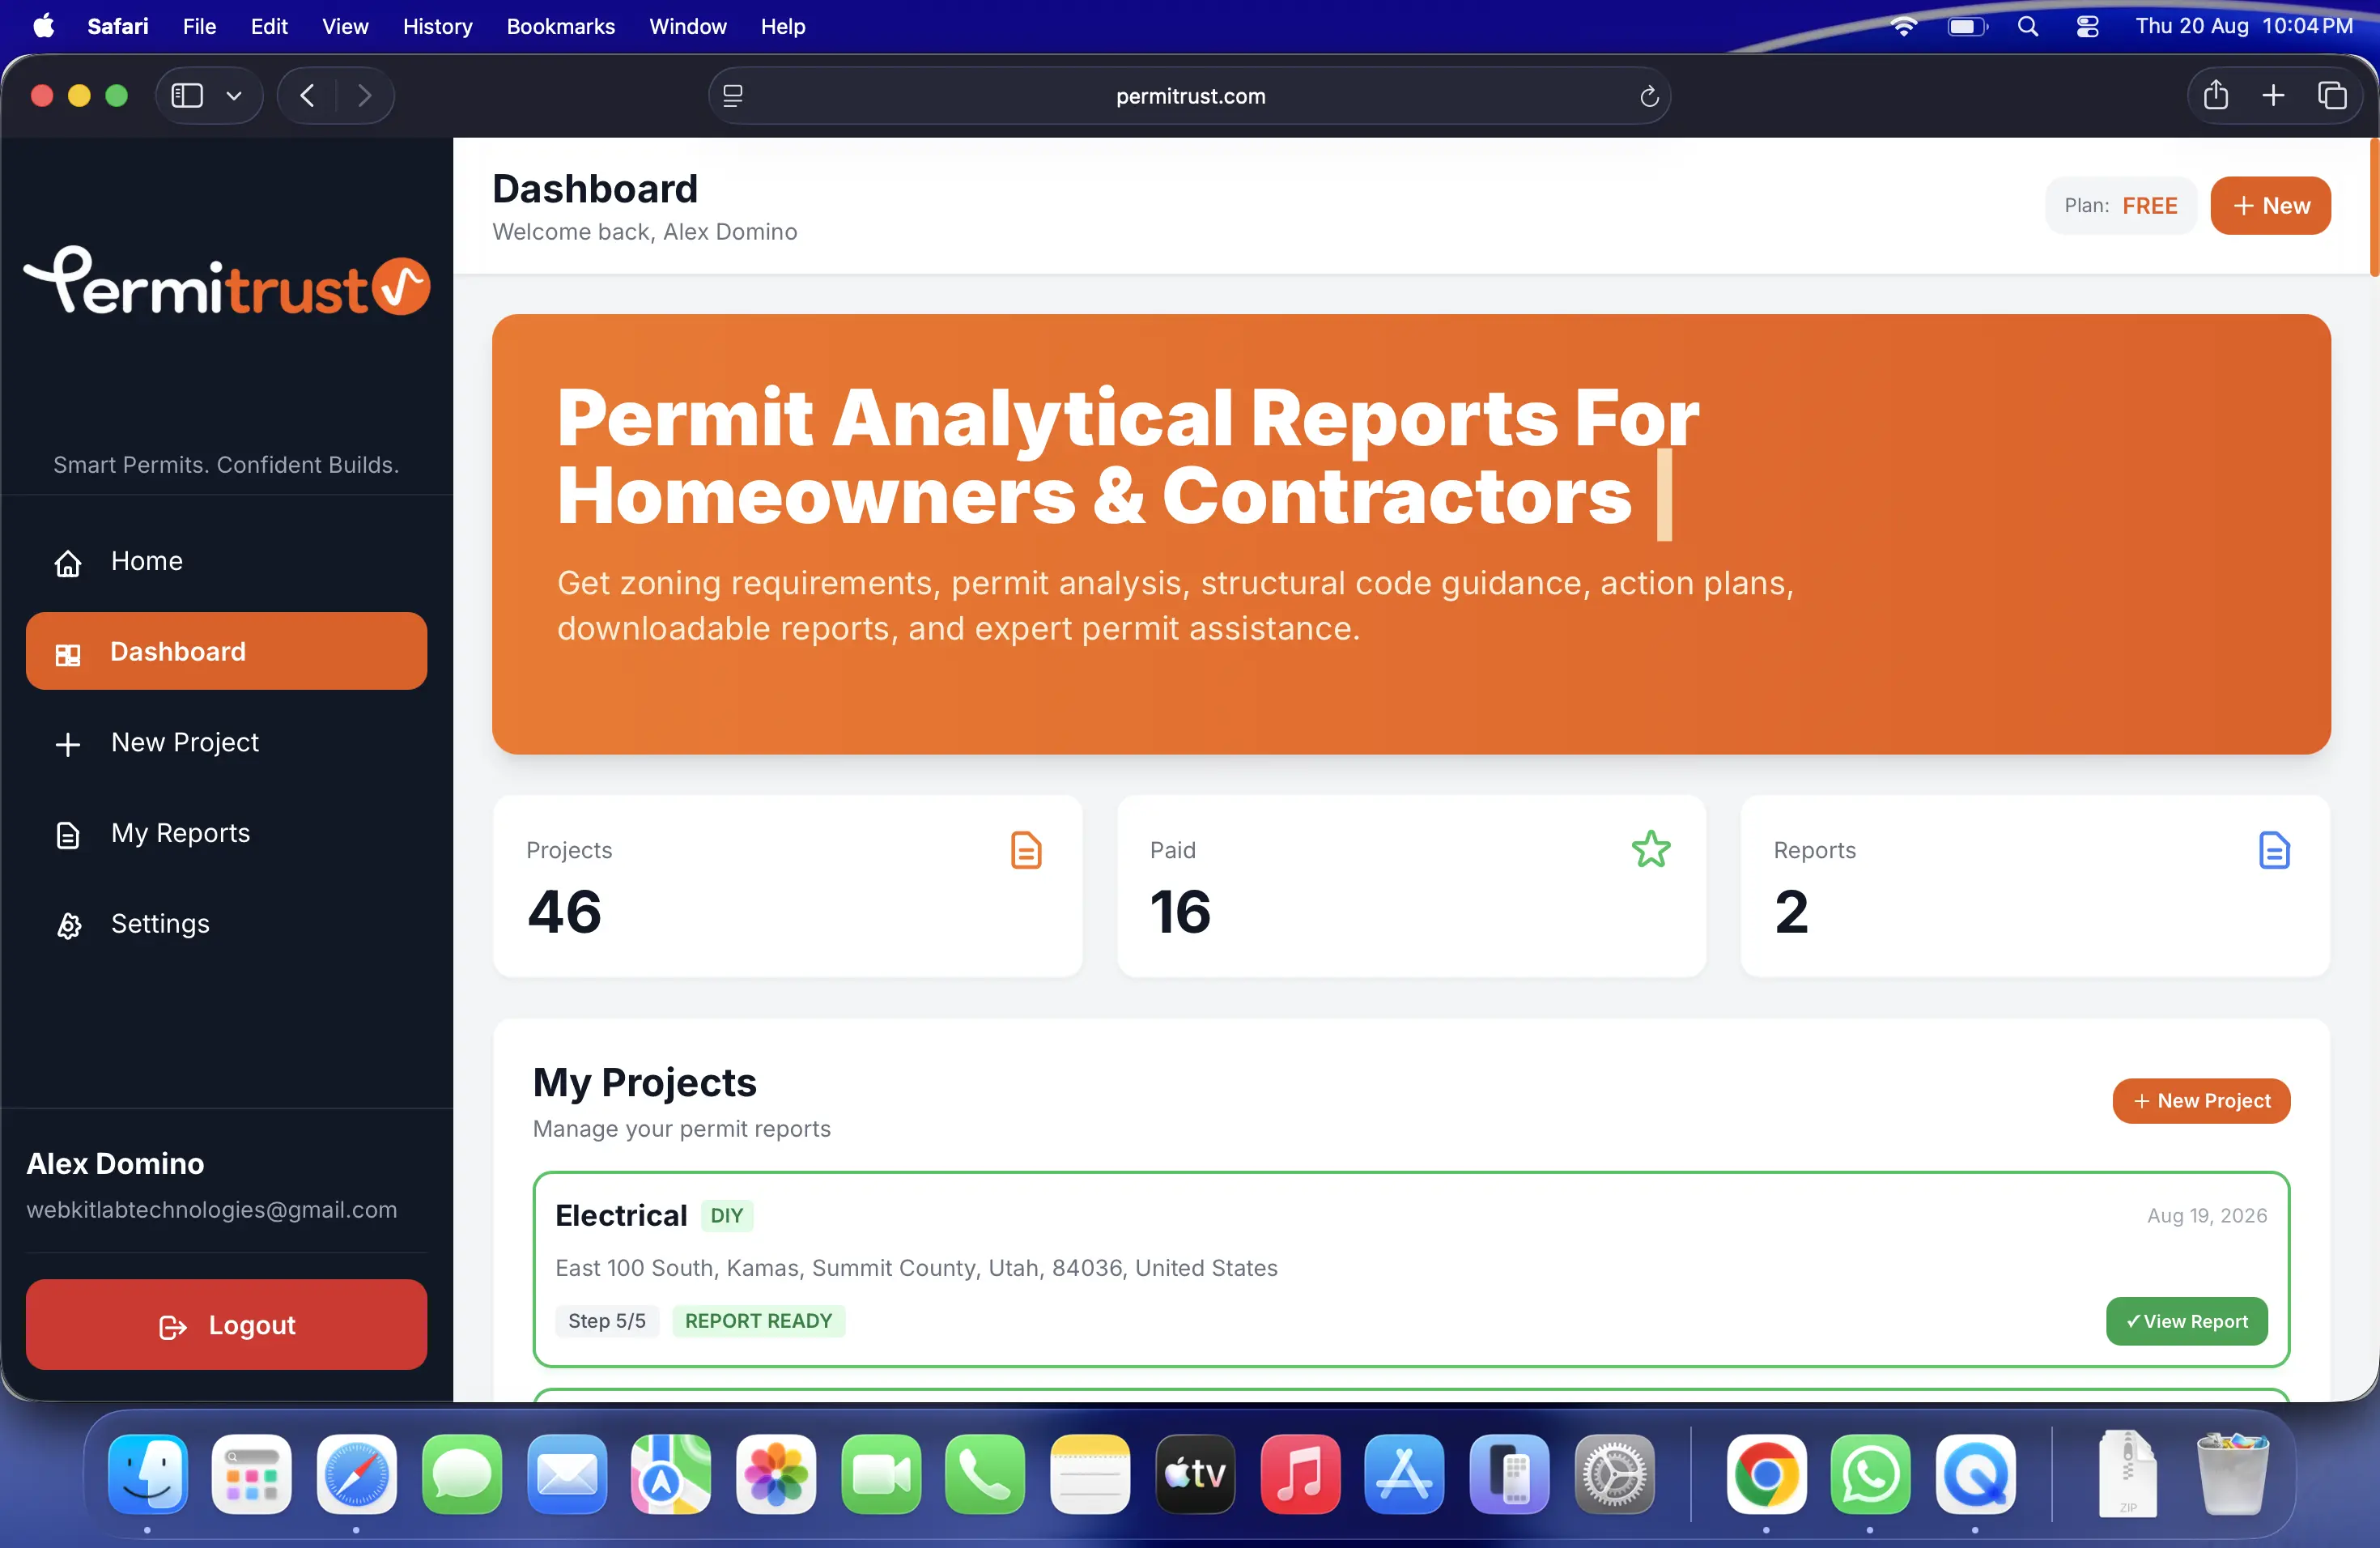Click the REPORT READY status badge

coord(758,1321)
